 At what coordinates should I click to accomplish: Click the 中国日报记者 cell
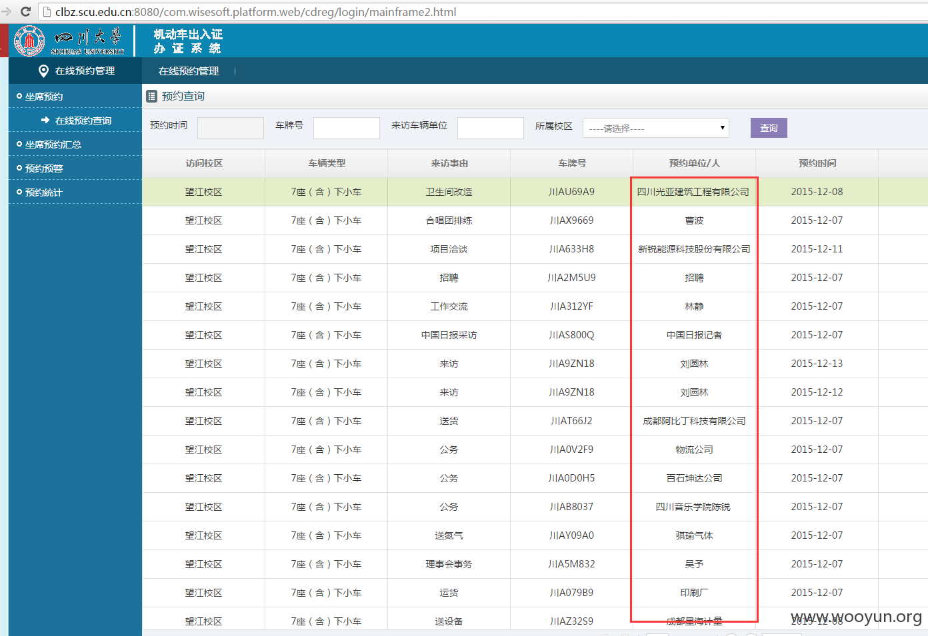point(695,335)
